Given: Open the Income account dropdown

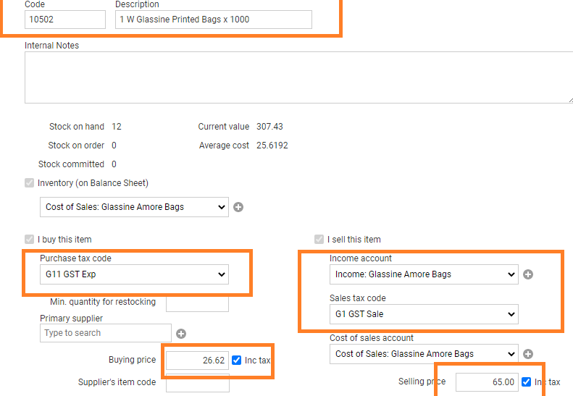Looking at the screenshot, I should (423, 274).
